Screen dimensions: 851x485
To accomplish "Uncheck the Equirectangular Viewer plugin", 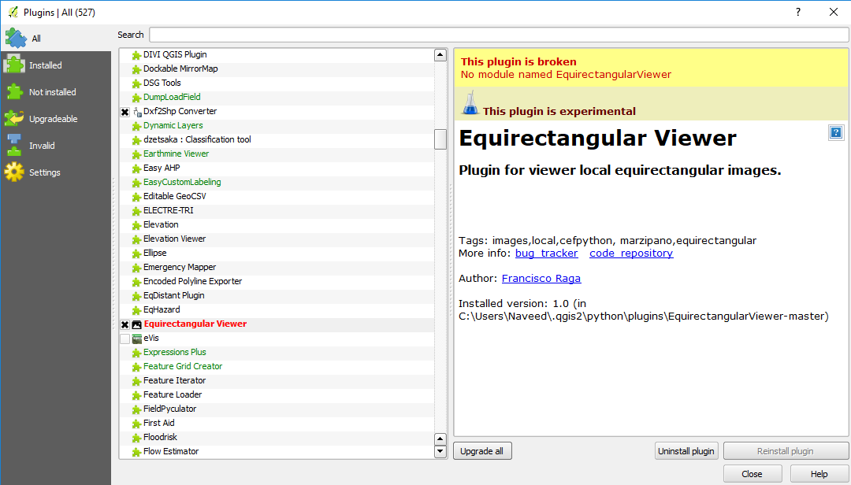I will pyautogui.click(x=124, y=324).
